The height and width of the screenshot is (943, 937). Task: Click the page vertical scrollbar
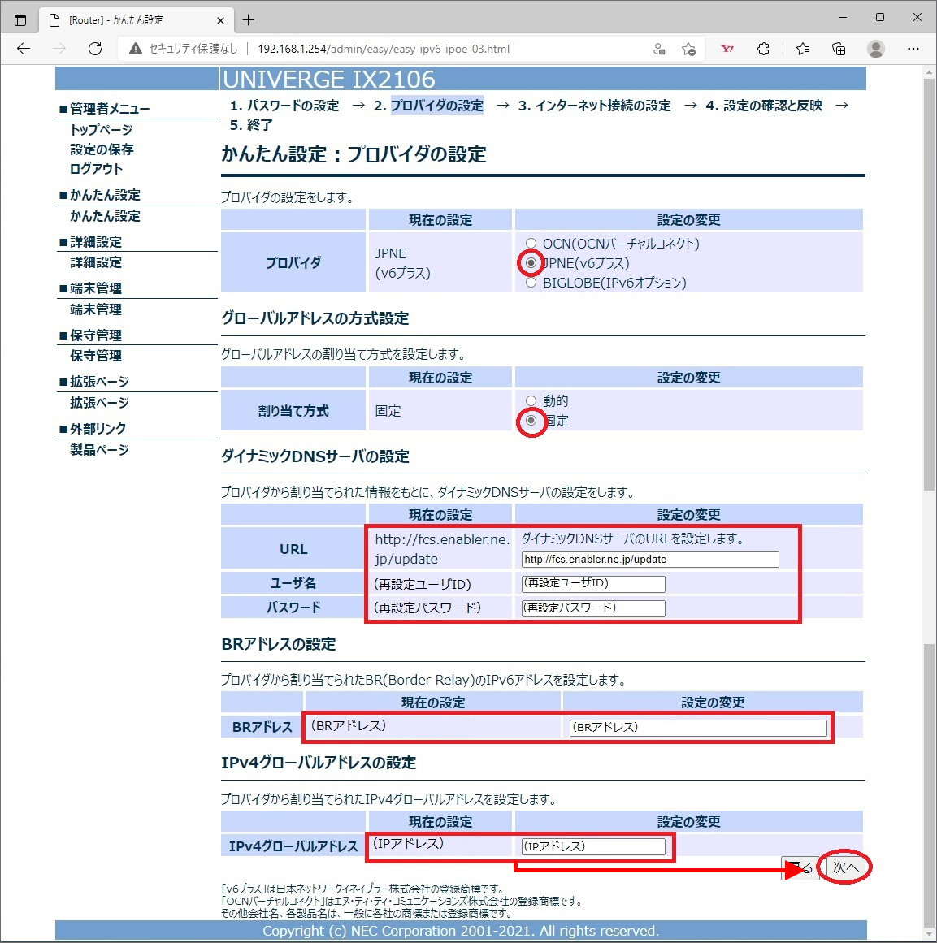(929, 283)
